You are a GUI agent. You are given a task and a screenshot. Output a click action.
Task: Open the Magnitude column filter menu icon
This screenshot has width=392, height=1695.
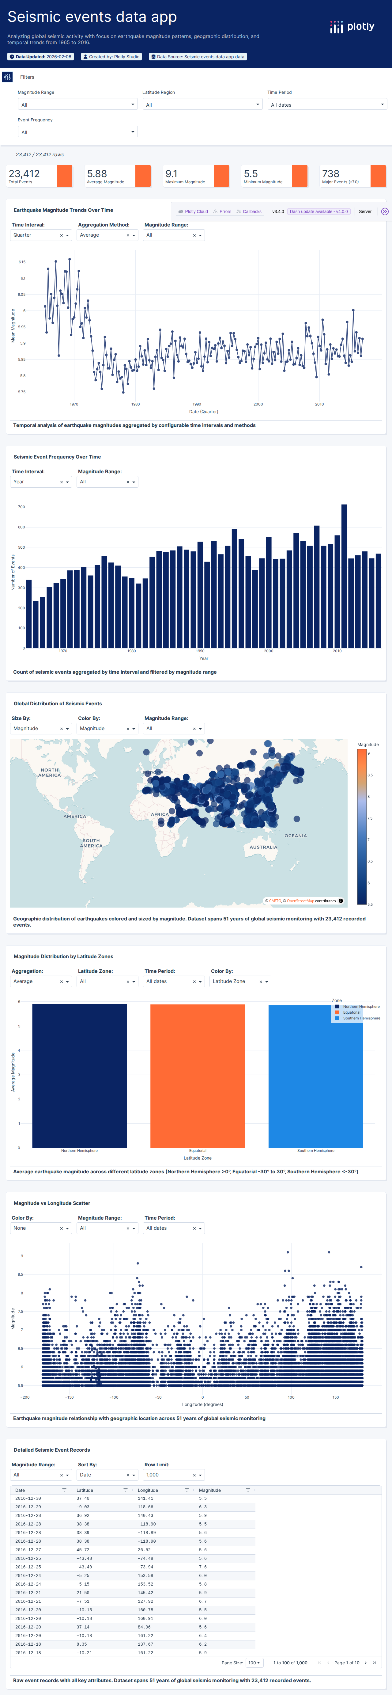click(x=247, y=1490)
